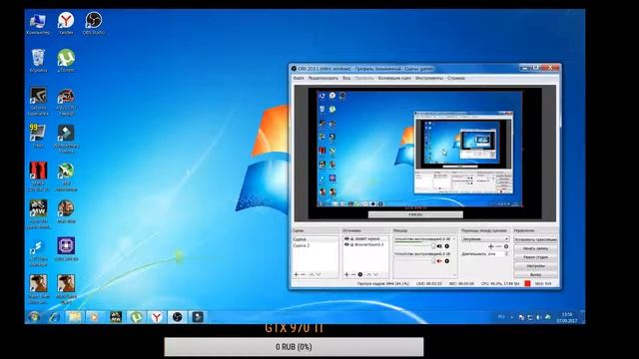Select Сцена in the scenes list
This screenshot has width=639, height=359.
tap(316, 239)
